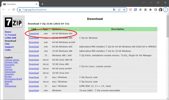Viewport: 169px width, 100px height.
Task: Click the translate page icon in address bar
Action: (114, 10)
